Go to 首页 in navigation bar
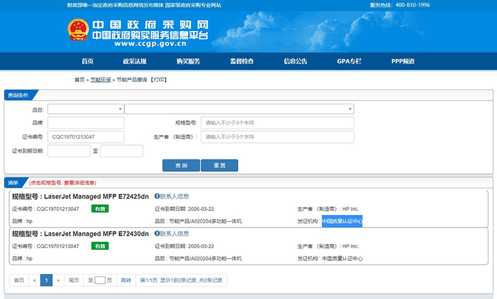This screenshot has height=299, width=497. click(87, 61)
